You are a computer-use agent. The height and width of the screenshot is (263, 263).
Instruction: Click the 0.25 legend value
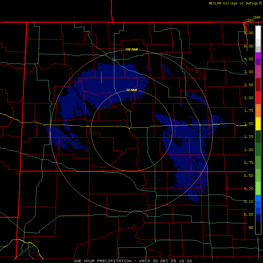point(249,189)
